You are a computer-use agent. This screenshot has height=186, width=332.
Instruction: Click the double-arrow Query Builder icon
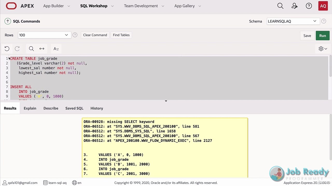(x=42, y=49)
